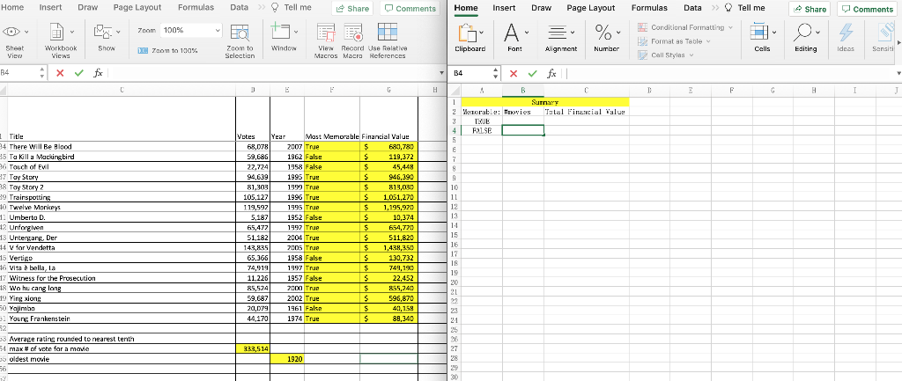
Task: Open View Macros in left window
Action: [x=326, y=40]
